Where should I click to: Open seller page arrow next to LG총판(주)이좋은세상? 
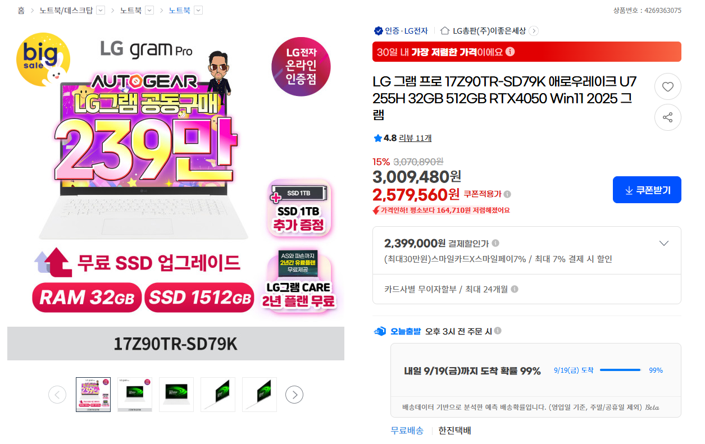coord(534,31)
